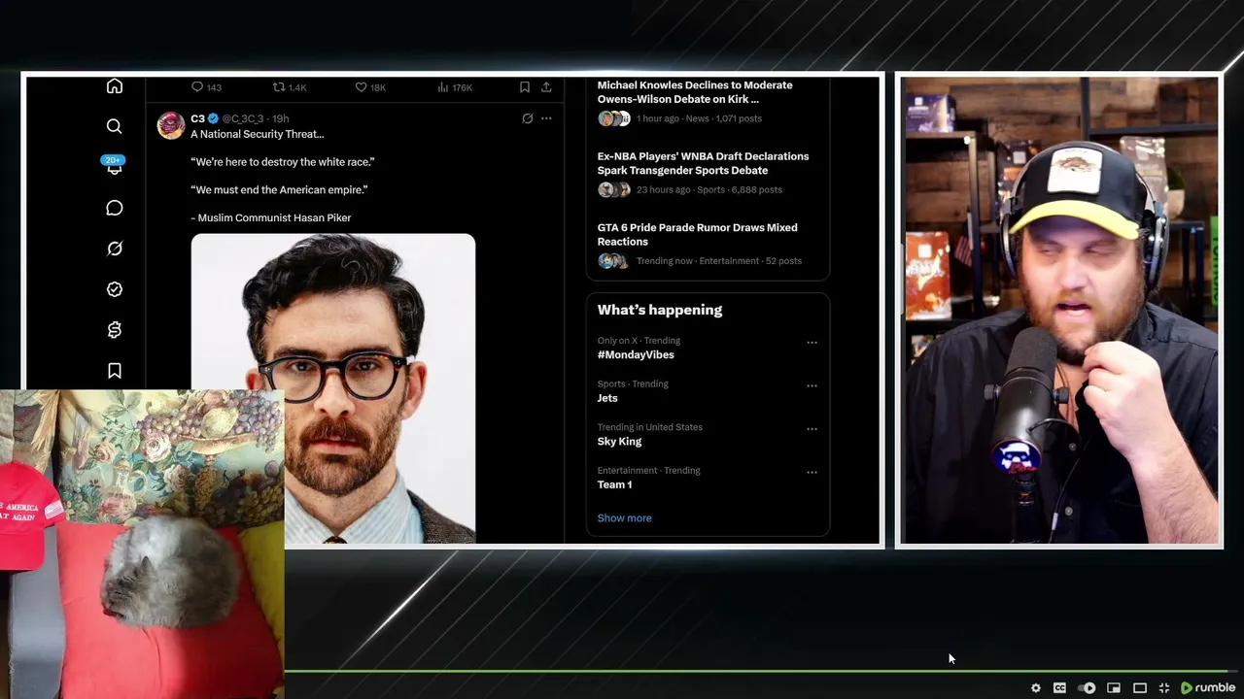
Task: Select the Sky King trending topic
Action: [x=619, y=442]
